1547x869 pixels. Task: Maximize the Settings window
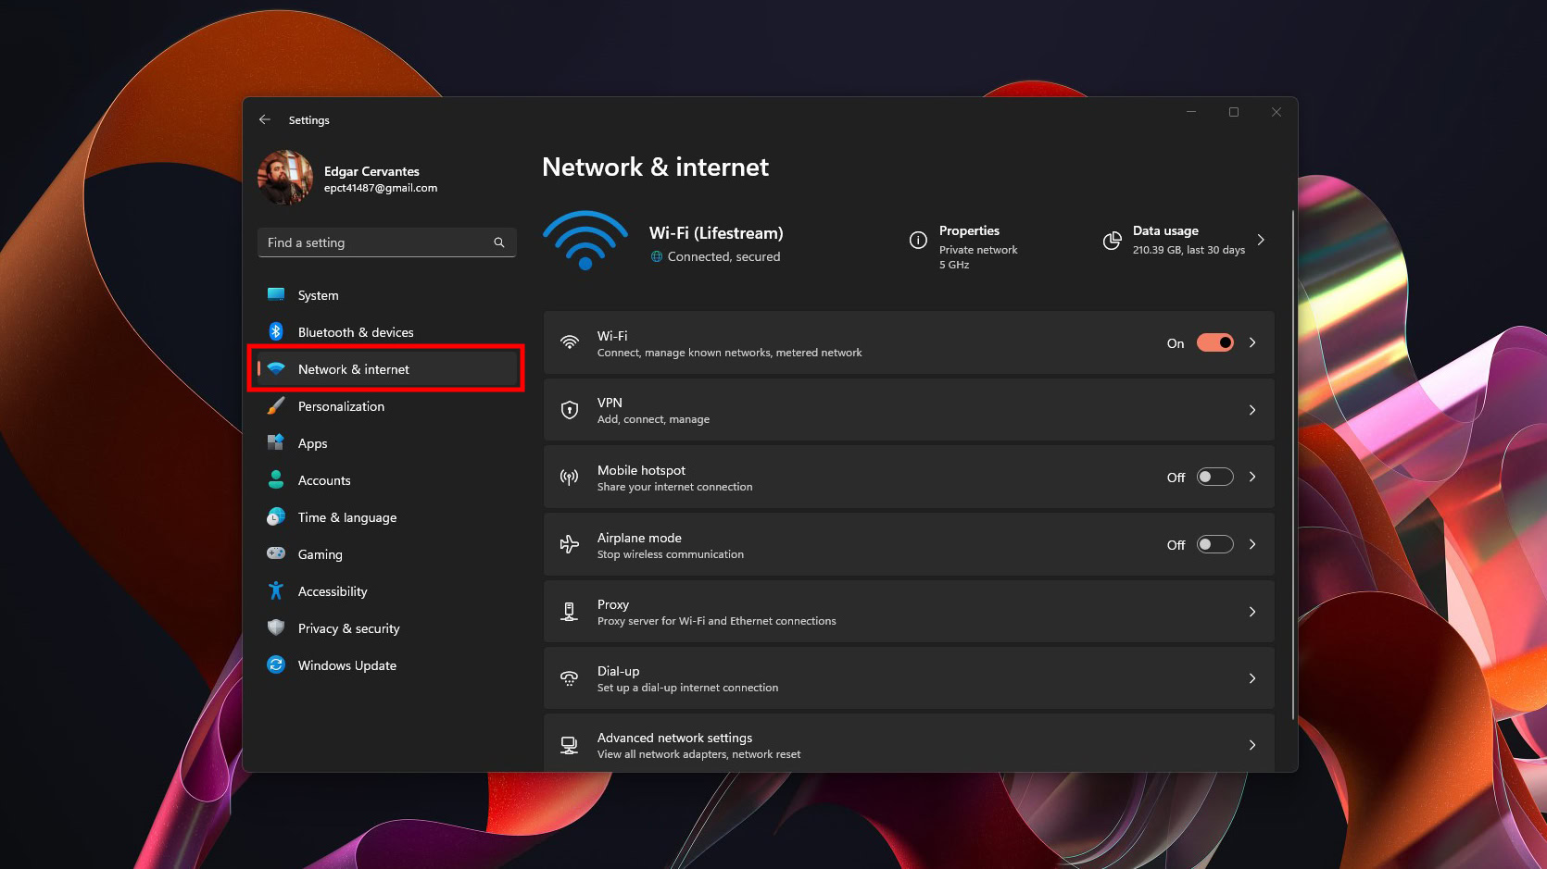pyautogui.click(x=1234, y=112)
